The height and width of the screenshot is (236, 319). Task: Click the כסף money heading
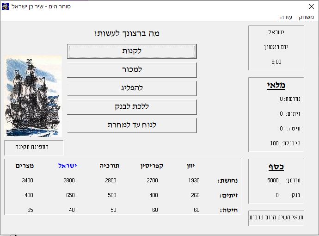click(276, 167)
